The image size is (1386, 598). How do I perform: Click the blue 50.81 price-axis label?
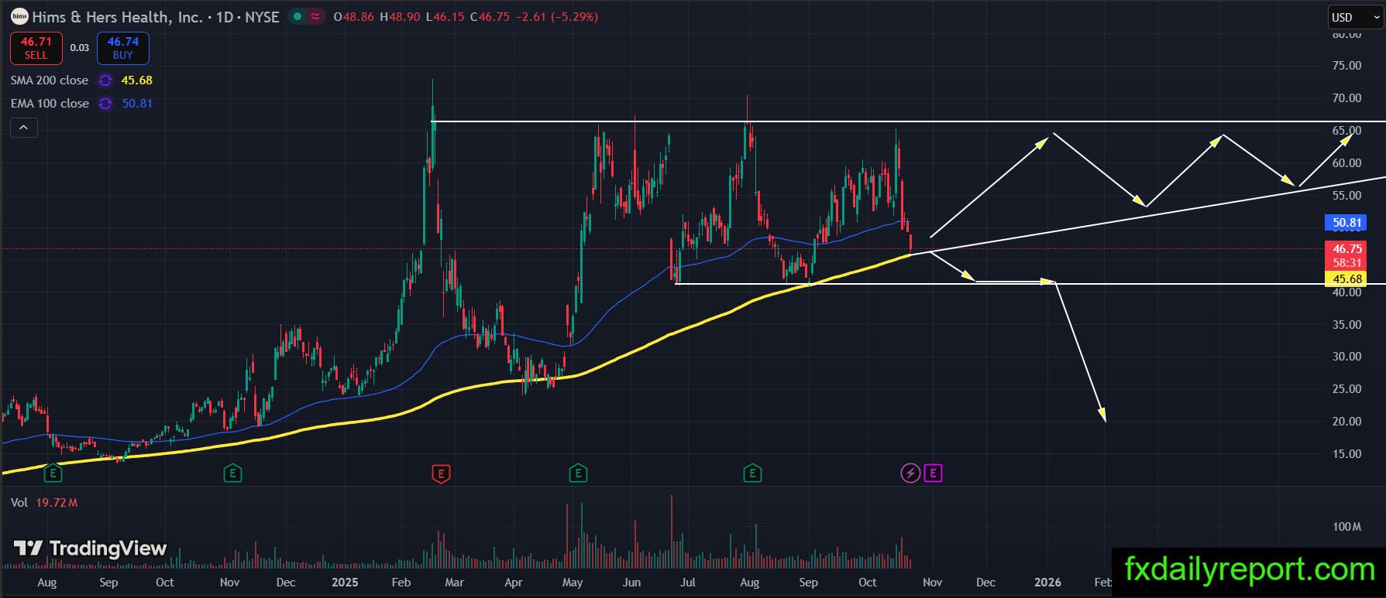pyautogui.click(x=1346, y=223)
